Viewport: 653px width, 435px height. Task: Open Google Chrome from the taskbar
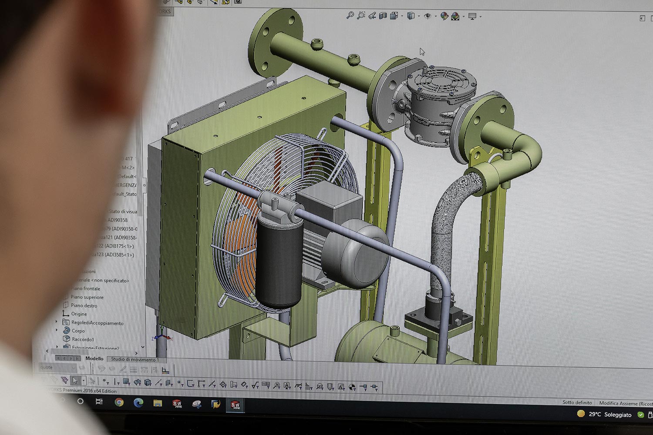click(x=119, y=402)
